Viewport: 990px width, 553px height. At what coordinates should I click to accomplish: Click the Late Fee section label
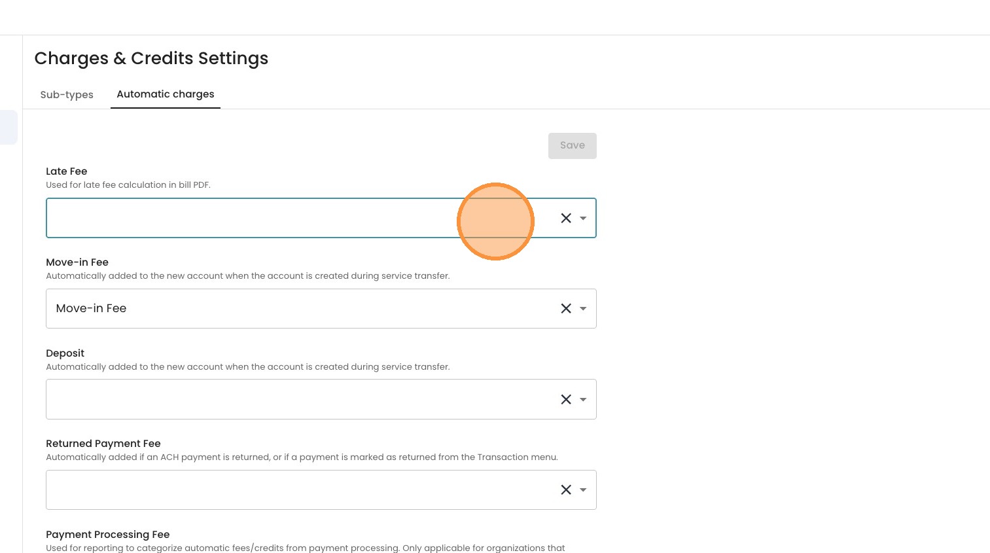point(67,171)
